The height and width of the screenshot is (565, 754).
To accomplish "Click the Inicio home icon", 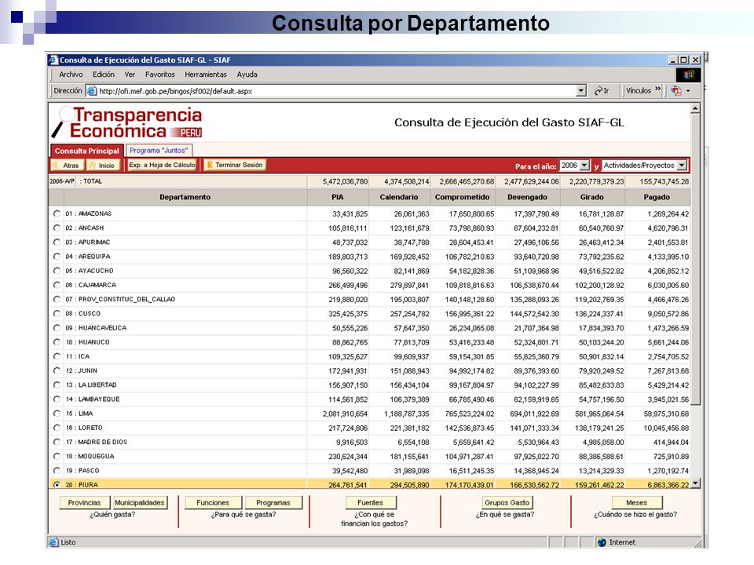I will (92, 165).
